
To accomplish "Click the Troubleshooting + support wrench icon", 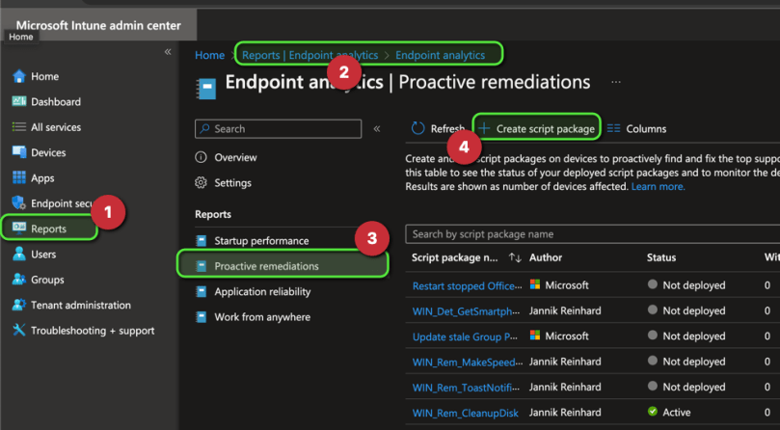I will pyautogui.click(x=19, y=331).
